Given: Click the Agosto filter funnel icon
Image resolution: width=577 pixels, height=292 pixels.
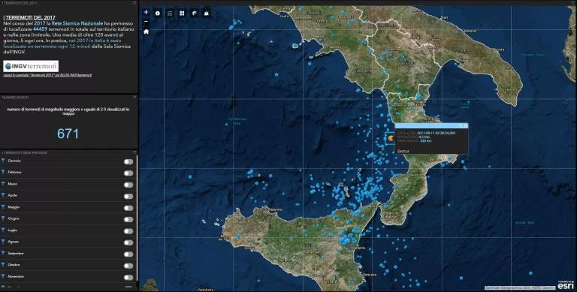Looking at the screenshot, I should tap(3, 242).
